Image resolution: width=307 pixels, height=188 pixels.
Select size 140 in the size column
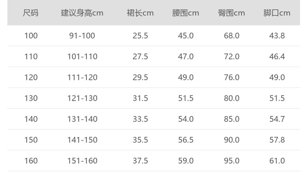click(x=31, y=119)
